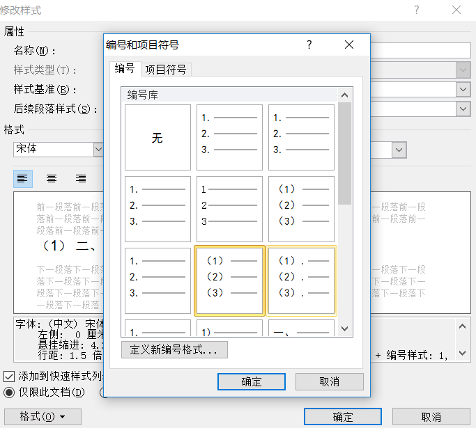Expand the 后续段落样式 dropdown arrow
The width and height of the screenshot is (476, 428).
coord(463,109)
